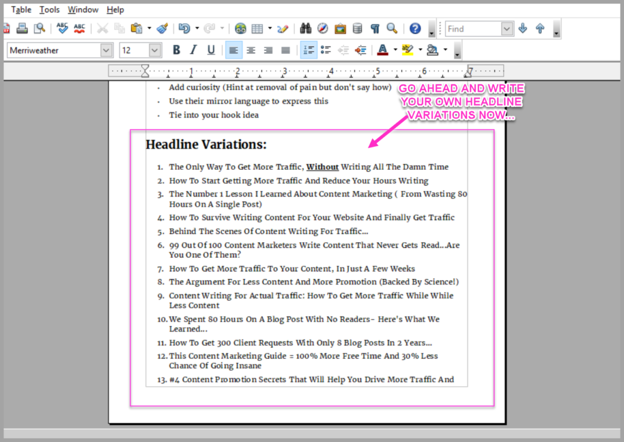Click the Insert Table grid icon
624x442 pixels.
click(257, 28)
